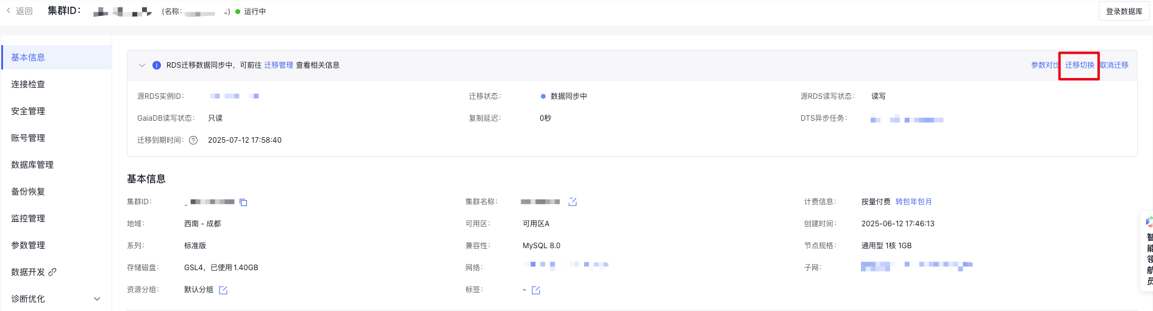1153x311 pixels.
Task: Click the 0秒 复制延迟 value
Action: pyautogui.click(x=545, y=118)
